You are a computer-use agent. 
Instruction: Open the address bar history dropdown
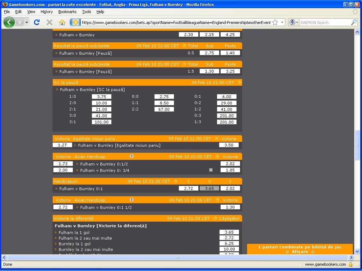point(282,22)
